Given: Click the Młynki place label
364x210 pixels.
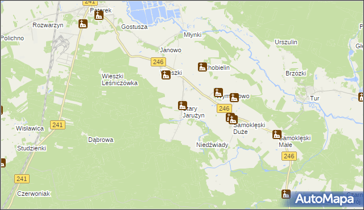Looking at the screenshot, I should coord(192,35).
